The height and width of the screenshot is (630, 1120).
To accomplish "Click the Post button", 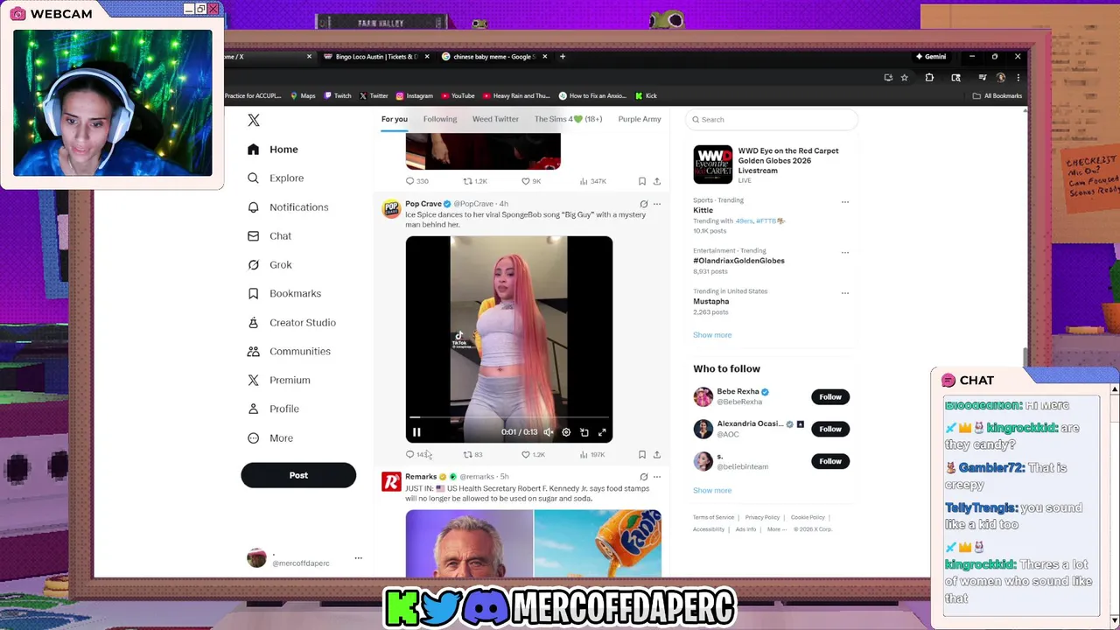I will (x=298, y=475).
